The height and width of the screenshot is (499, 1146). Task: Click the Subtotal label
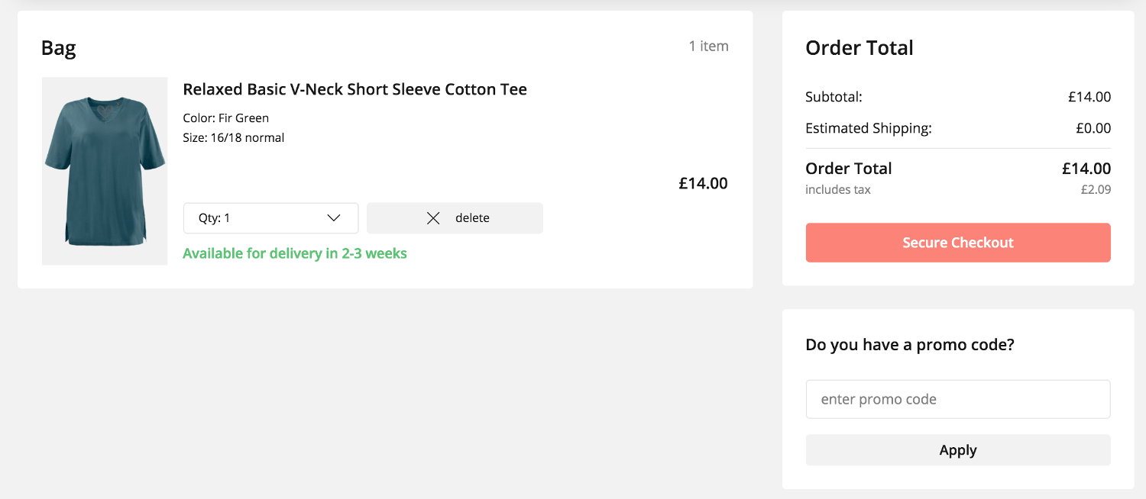834,97
